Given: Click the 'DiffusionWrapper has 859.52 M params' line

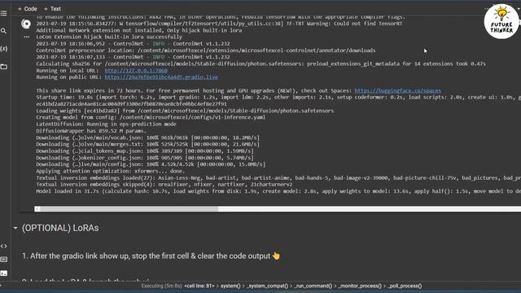Looking at the screenshot, I should (91, 131).
